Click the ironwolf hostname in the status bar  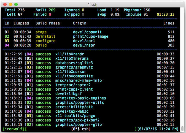(14, 129)
